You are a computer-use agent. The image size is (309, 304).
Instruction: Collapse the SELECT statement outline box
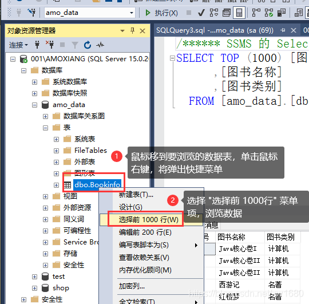[172, 58]
